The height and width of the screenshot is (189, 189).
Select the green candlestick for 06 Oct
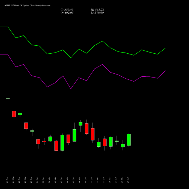tap(50, 139)
